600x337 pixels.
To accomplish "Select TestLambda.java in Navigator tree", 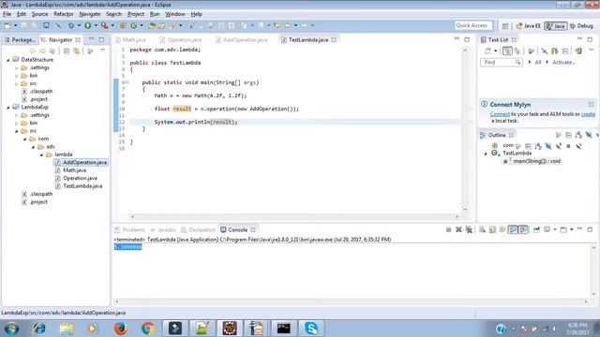I will [x=82, y=186].
